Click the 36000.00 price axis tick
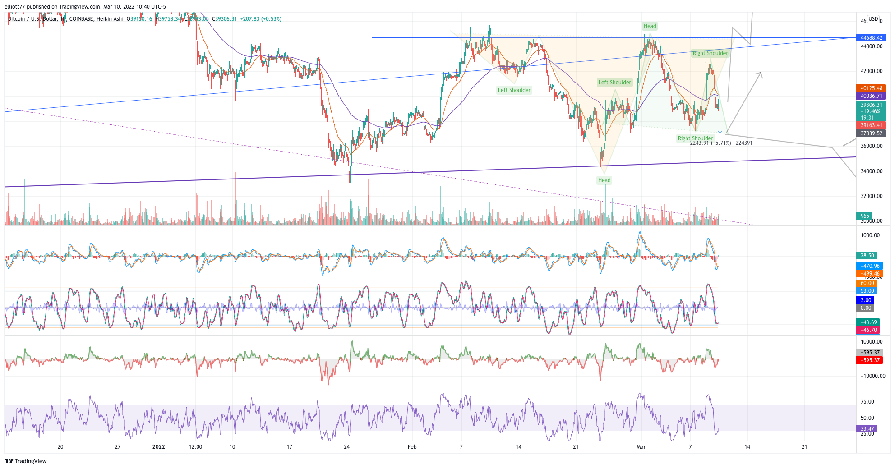The image size is (895, 469). tap(872, 146)
